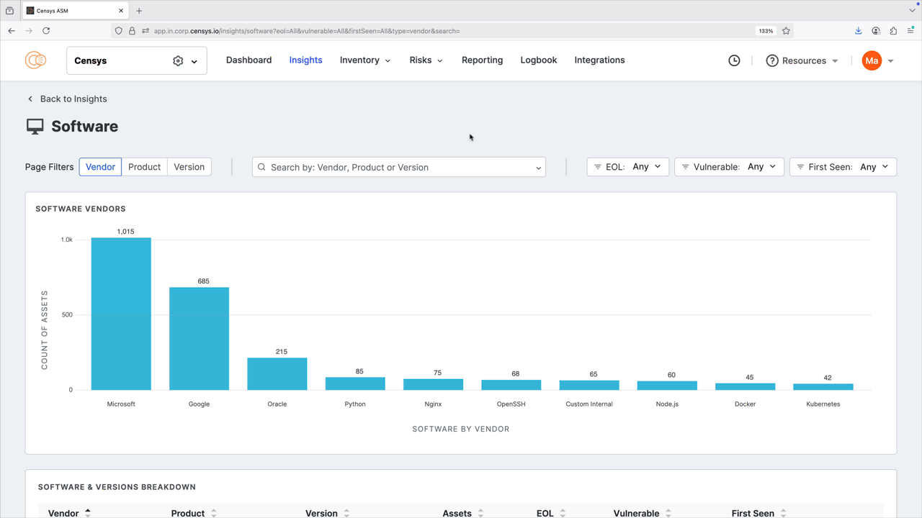Sort by Assets column arrows
This screenshot has width=922, height=518.
[x=480, y=513]
